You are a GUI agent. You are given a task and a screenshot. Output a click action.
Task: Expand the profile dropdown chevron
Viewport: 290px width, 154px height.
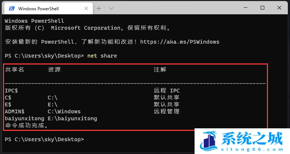pyautogui.click(x=112, y=8)
